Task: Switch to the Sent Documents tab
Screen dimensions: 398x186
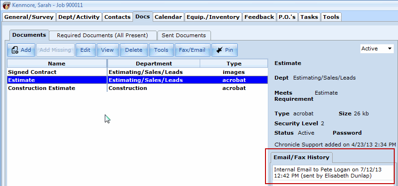Action: (x=184, y=35)
